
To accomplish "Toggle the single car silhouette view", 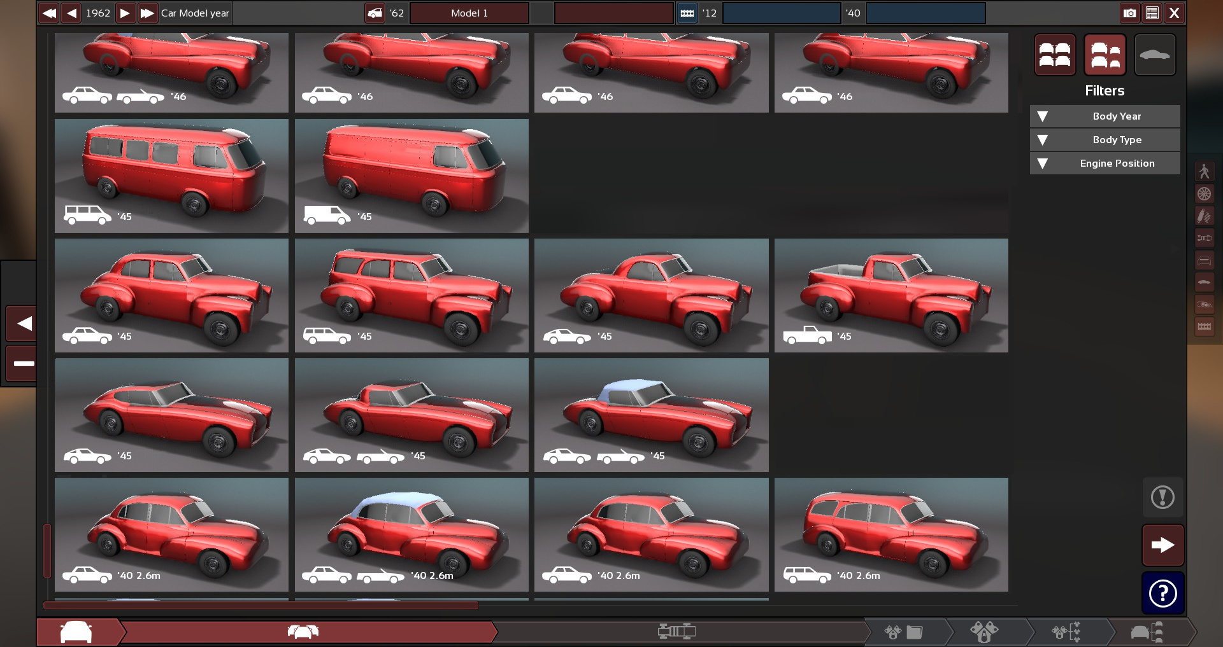I will pyautogui.click(x=1154, y=55).
